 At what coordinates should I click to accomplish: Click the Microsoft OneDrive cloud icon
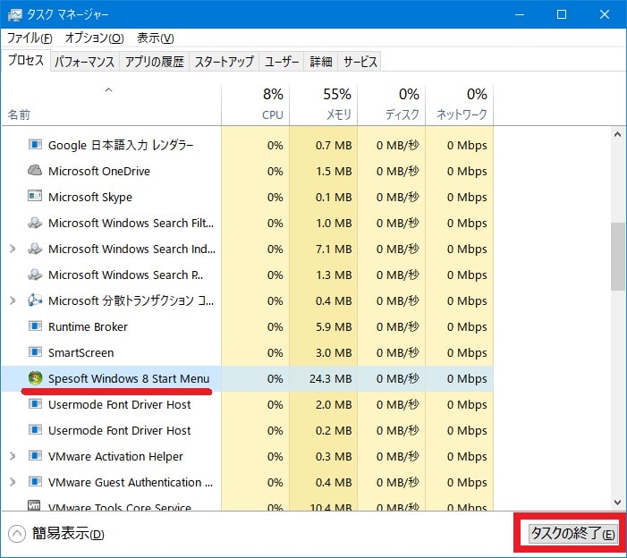coord(35,170)
